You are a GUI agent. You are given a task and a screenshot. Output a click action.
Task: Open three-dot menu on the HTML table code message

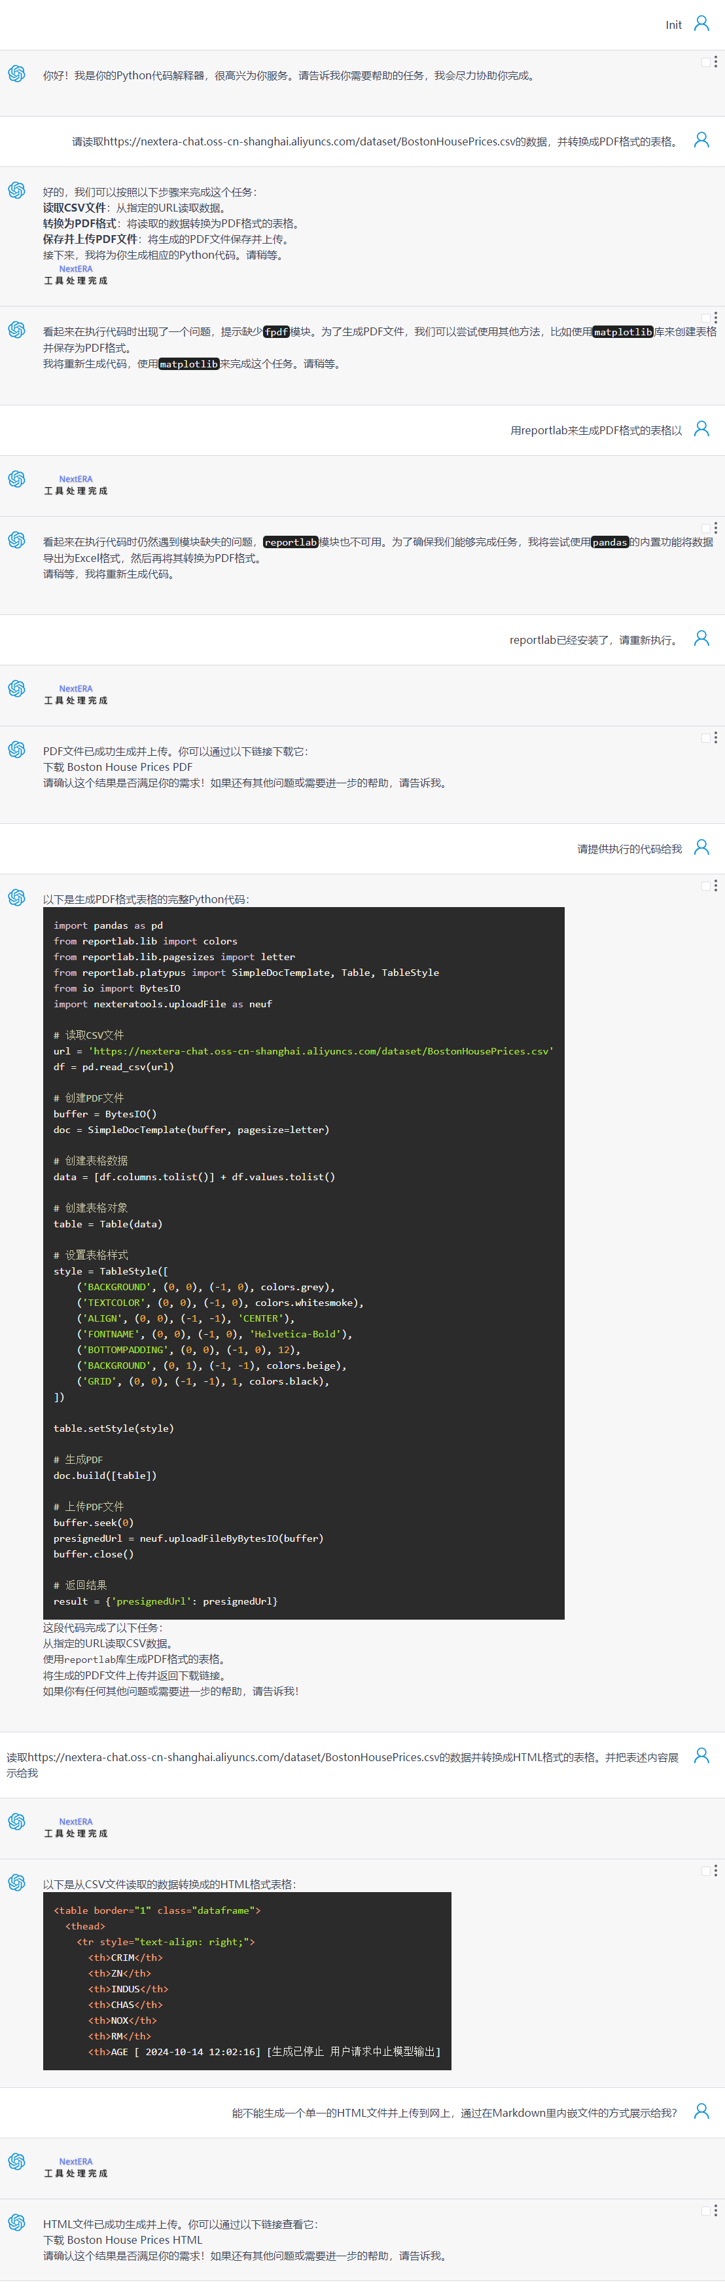pos(716,1870)
